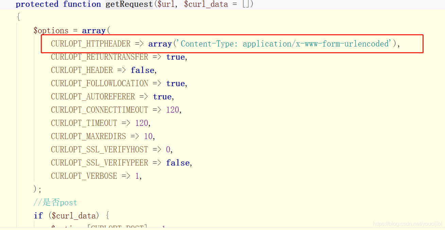Click CURLOPT_VERBOSE constant

pyautogui.click(x=84, y=176)
